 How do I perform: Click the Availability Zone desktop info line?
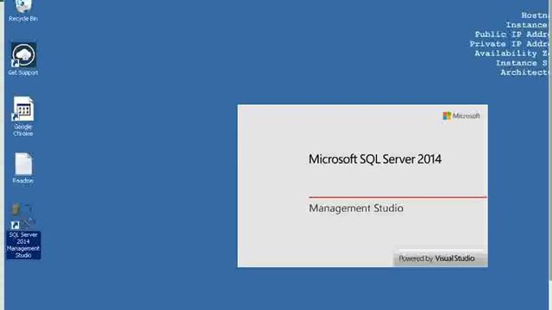tap(511, 53)
